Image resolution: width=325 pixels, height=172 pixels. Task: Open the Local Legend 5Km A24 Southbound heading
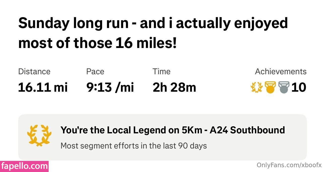tap(173, 130)
